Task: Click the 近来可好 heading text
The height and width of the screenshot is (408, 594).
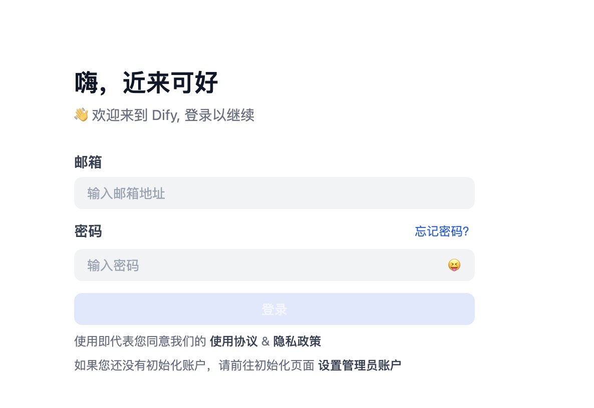Action: coord(170,83)
